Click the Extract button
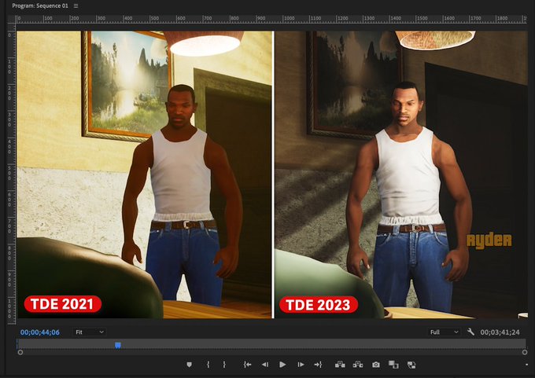Viewport: 535px width, 378px height. coord(358,365)
